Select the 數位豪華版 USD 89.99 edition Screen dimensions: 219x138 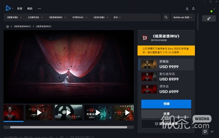pos(166,77)
